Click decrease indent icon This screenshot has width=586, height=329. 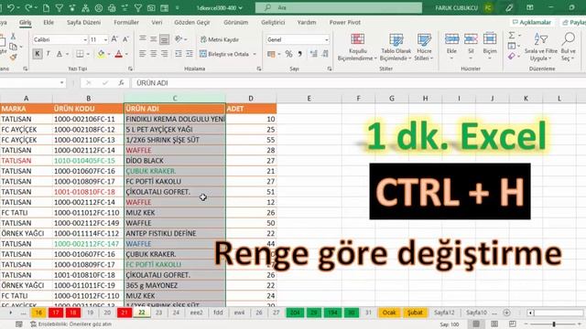click(x=179, y=54)
